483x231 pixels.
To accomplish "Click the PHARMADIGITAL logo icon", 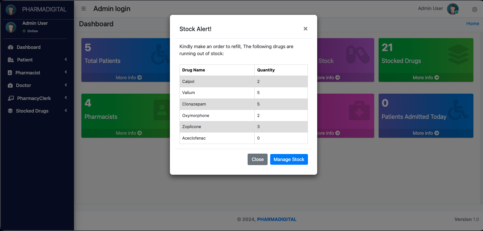I will (x=11, y=10).
